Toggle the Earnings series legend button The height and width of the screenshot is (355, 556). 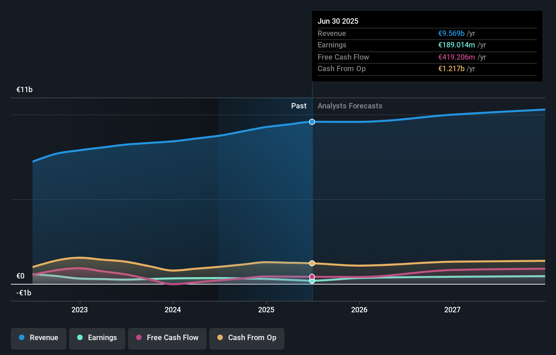coord(97,338)
